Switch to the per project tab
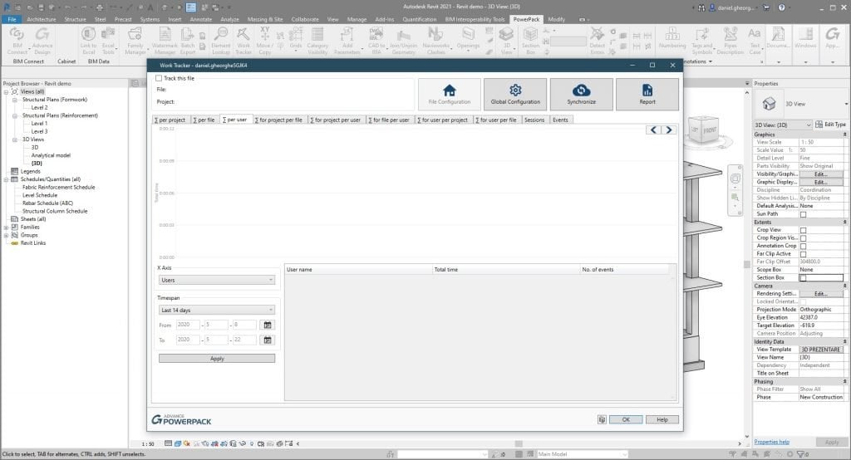This screenshot has height=460, width=851. [x=170, y=120]
